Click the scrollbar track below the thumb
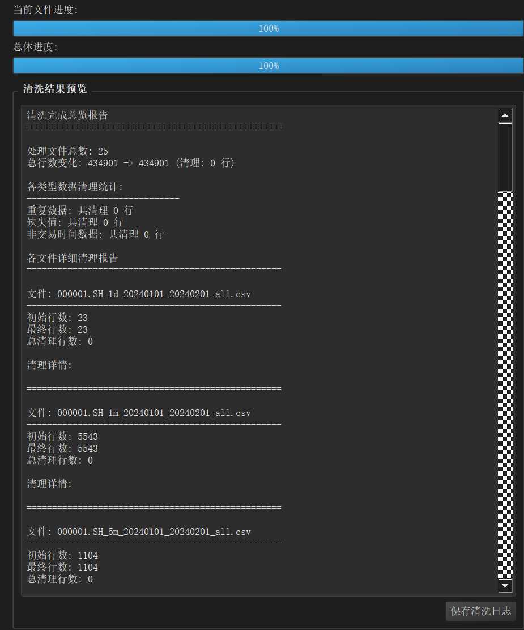The height and width of the screenshot is (630, 524). 505,385
